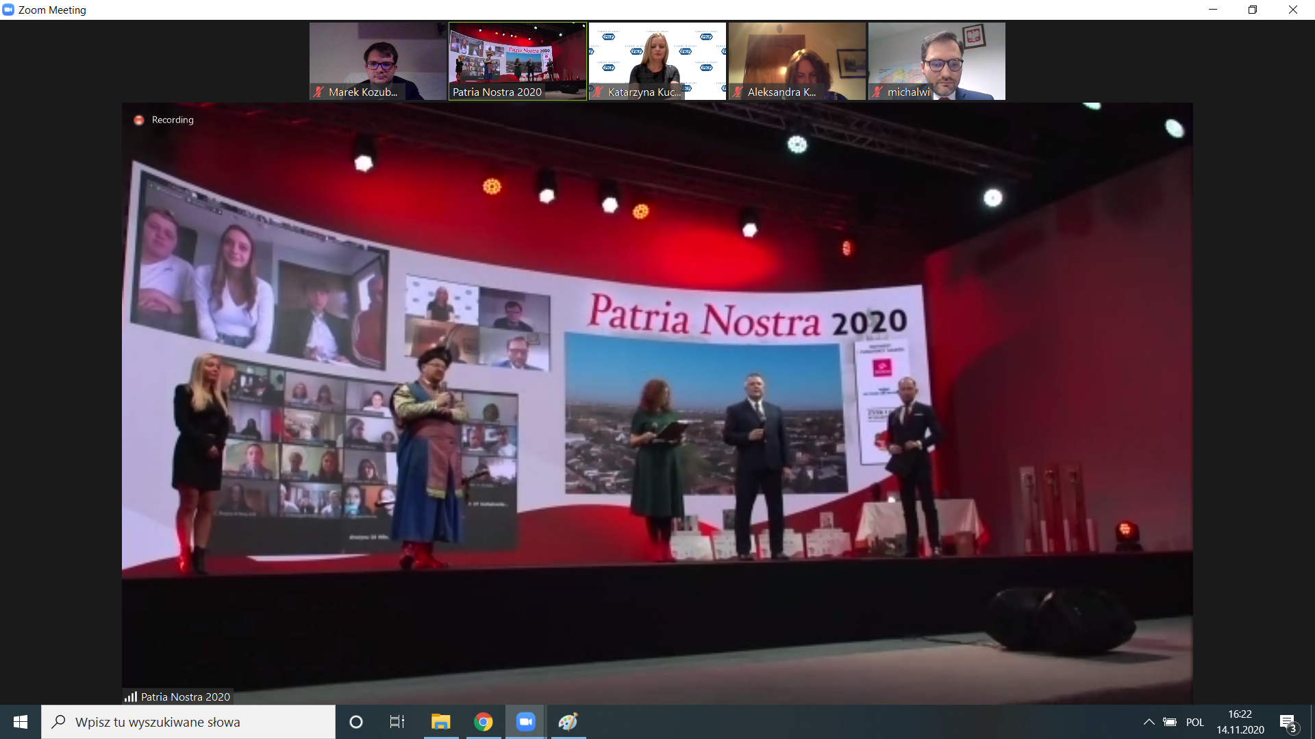Click the red Recording indicator icon

coord(139,120)
